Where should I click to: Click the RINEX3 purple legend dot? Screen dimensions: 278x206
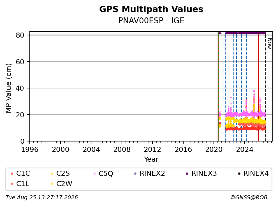pyautogui.click(x=187, y=173)
